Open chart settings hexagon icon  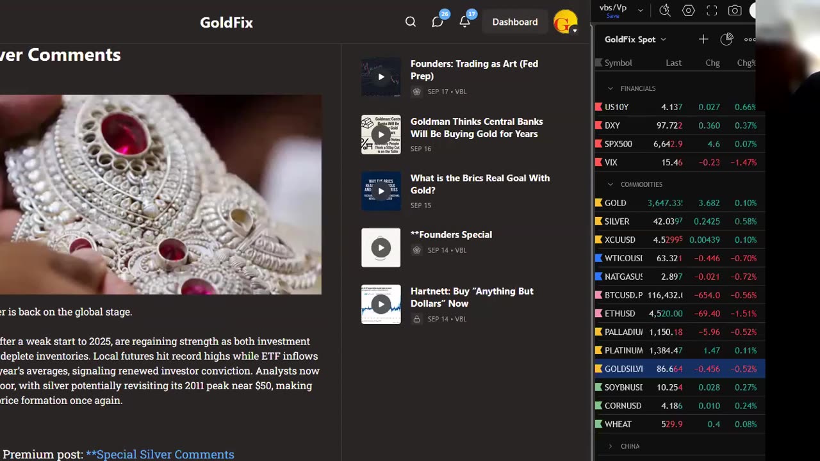(x=689, y=10)
